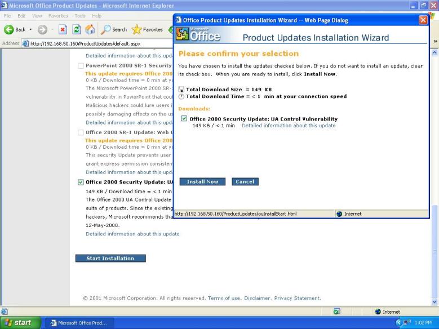Tick the Office 2000 SR-1 Update: Web checkbox

(x=81, y=132)
